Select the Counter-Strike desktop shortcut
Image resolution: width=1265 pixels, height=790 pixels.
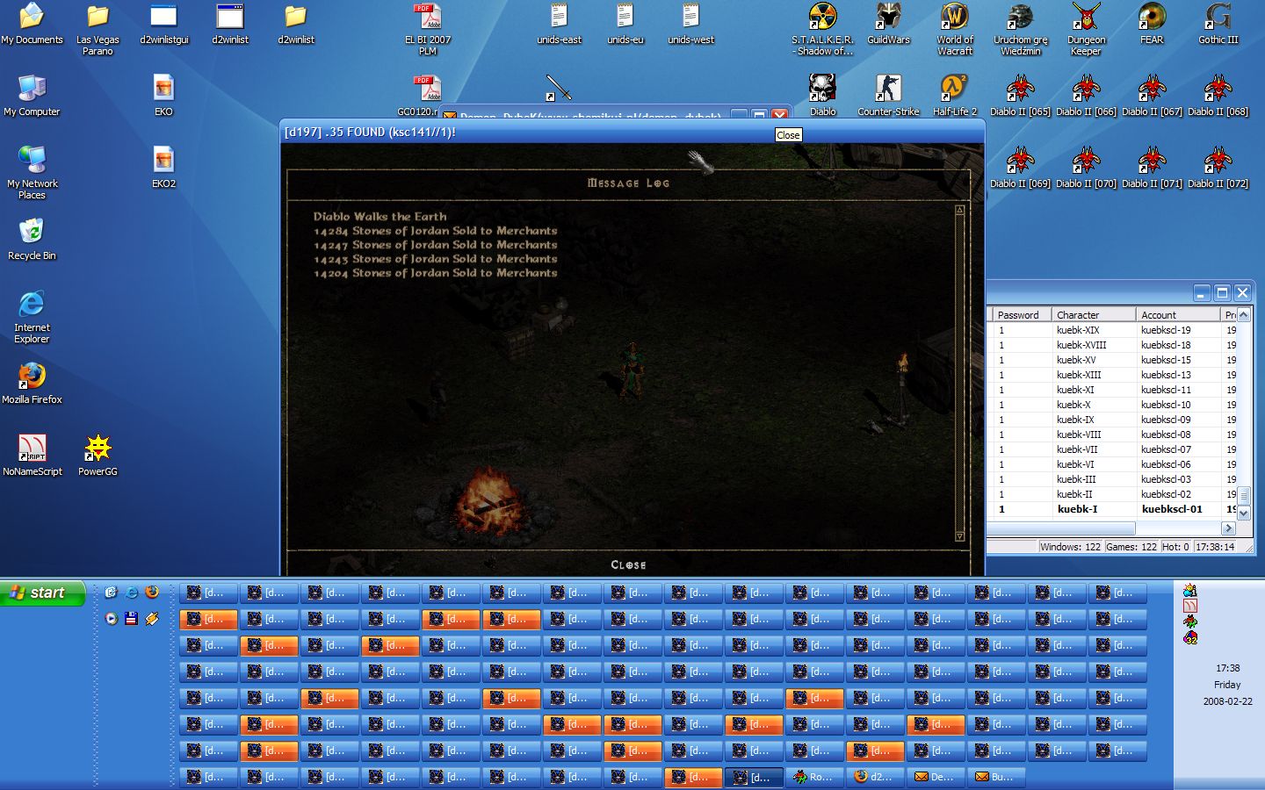click(x=888, y=95)
